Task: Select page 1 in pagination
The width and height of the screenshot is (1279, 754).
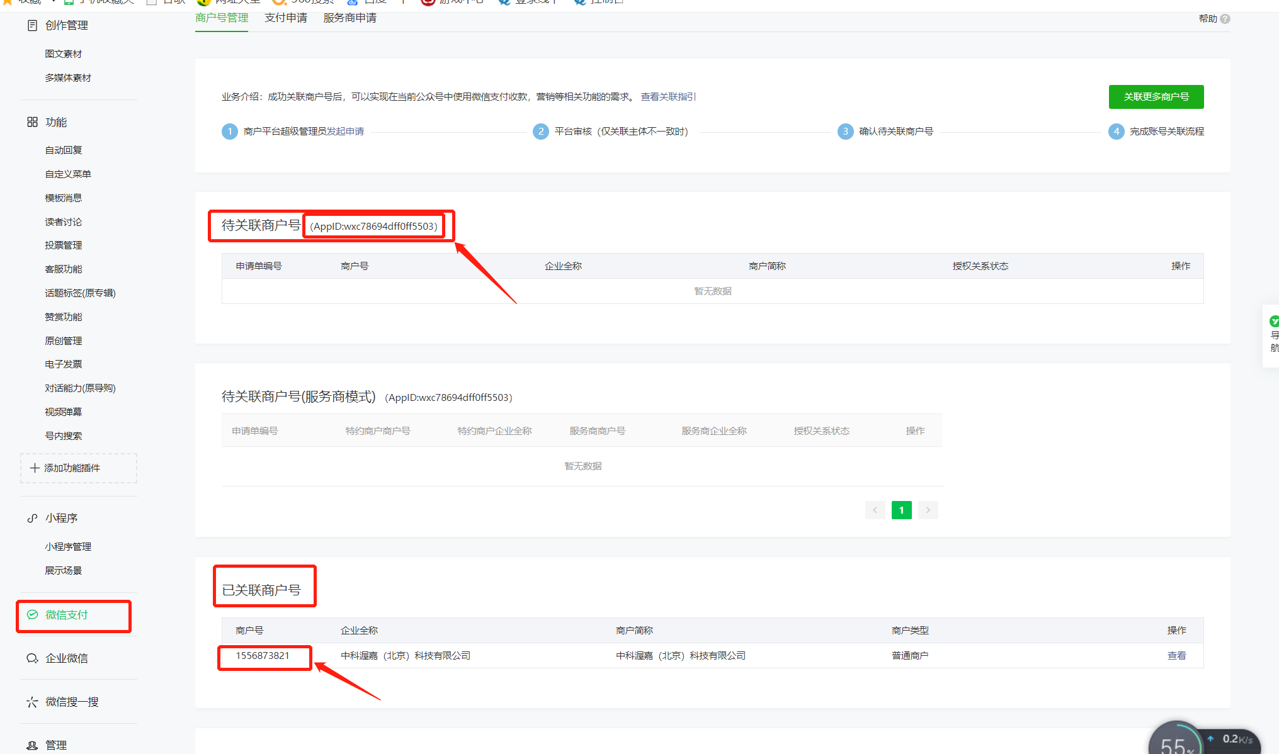Action: 901,510
